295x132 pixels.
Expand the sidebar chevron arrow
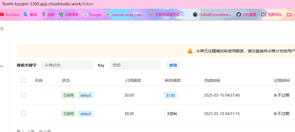(x=2, y=66)
